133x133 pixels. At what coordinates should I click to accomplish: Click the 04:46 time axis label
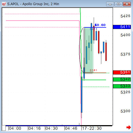71,128
